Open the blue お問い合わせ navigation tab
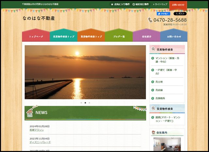This screenshot has height=152, width=209. click(x=174, y=35)
